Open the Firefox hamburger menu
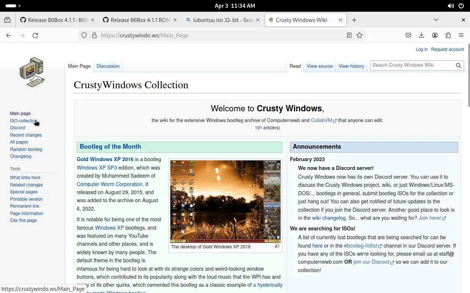The height and width of the screenshot is (293, 470). (x=461, y=36)
